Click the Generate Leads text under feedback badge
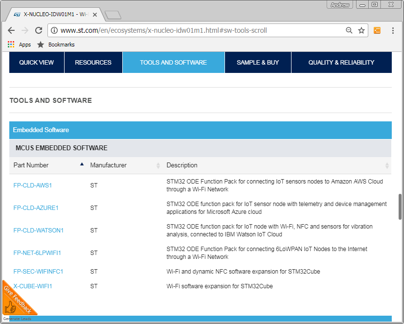Viewport: 404px width, 324px height. click(17, 319)
